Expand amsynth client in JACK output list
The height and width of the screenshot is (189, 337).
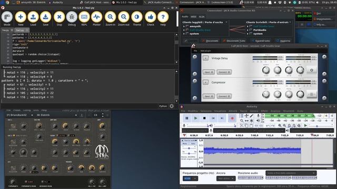(x=184, y=26)
